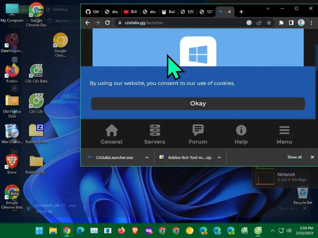Open the Windows Start menu

(39, 231)
